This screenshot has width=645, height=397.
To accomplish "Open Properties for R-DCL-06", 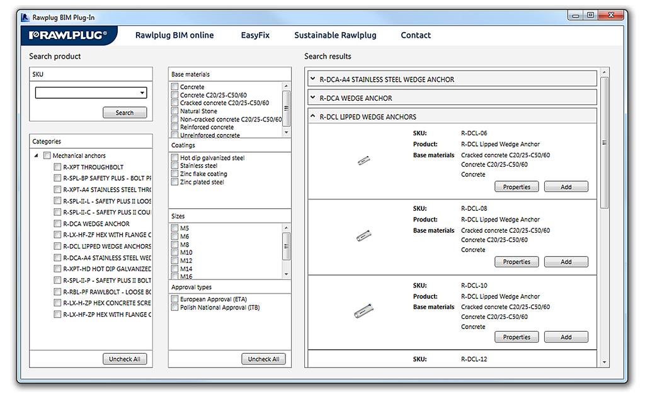I will tap(517, 187).
